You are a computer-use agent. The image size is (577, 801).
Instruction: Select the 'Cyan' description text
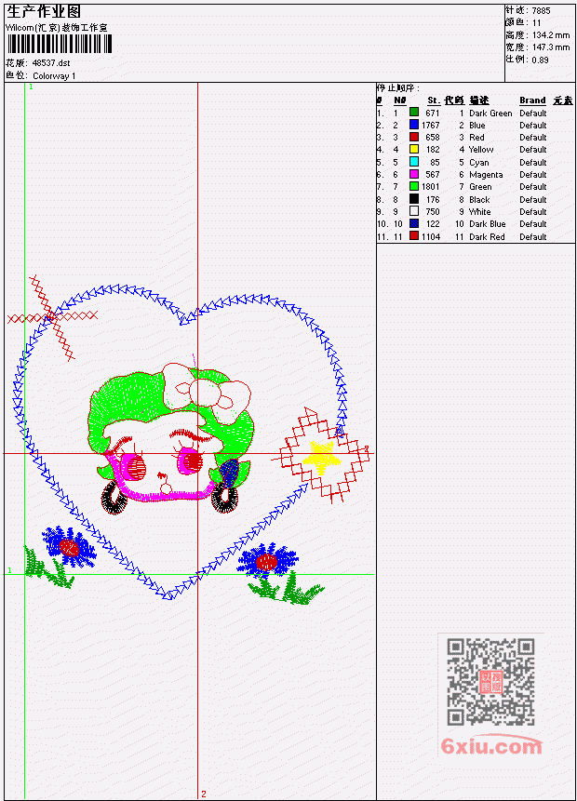coord(479,163)
